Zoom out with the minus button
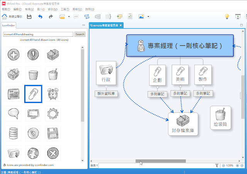This screenshot has width=247, height=174. coord(223,166)
